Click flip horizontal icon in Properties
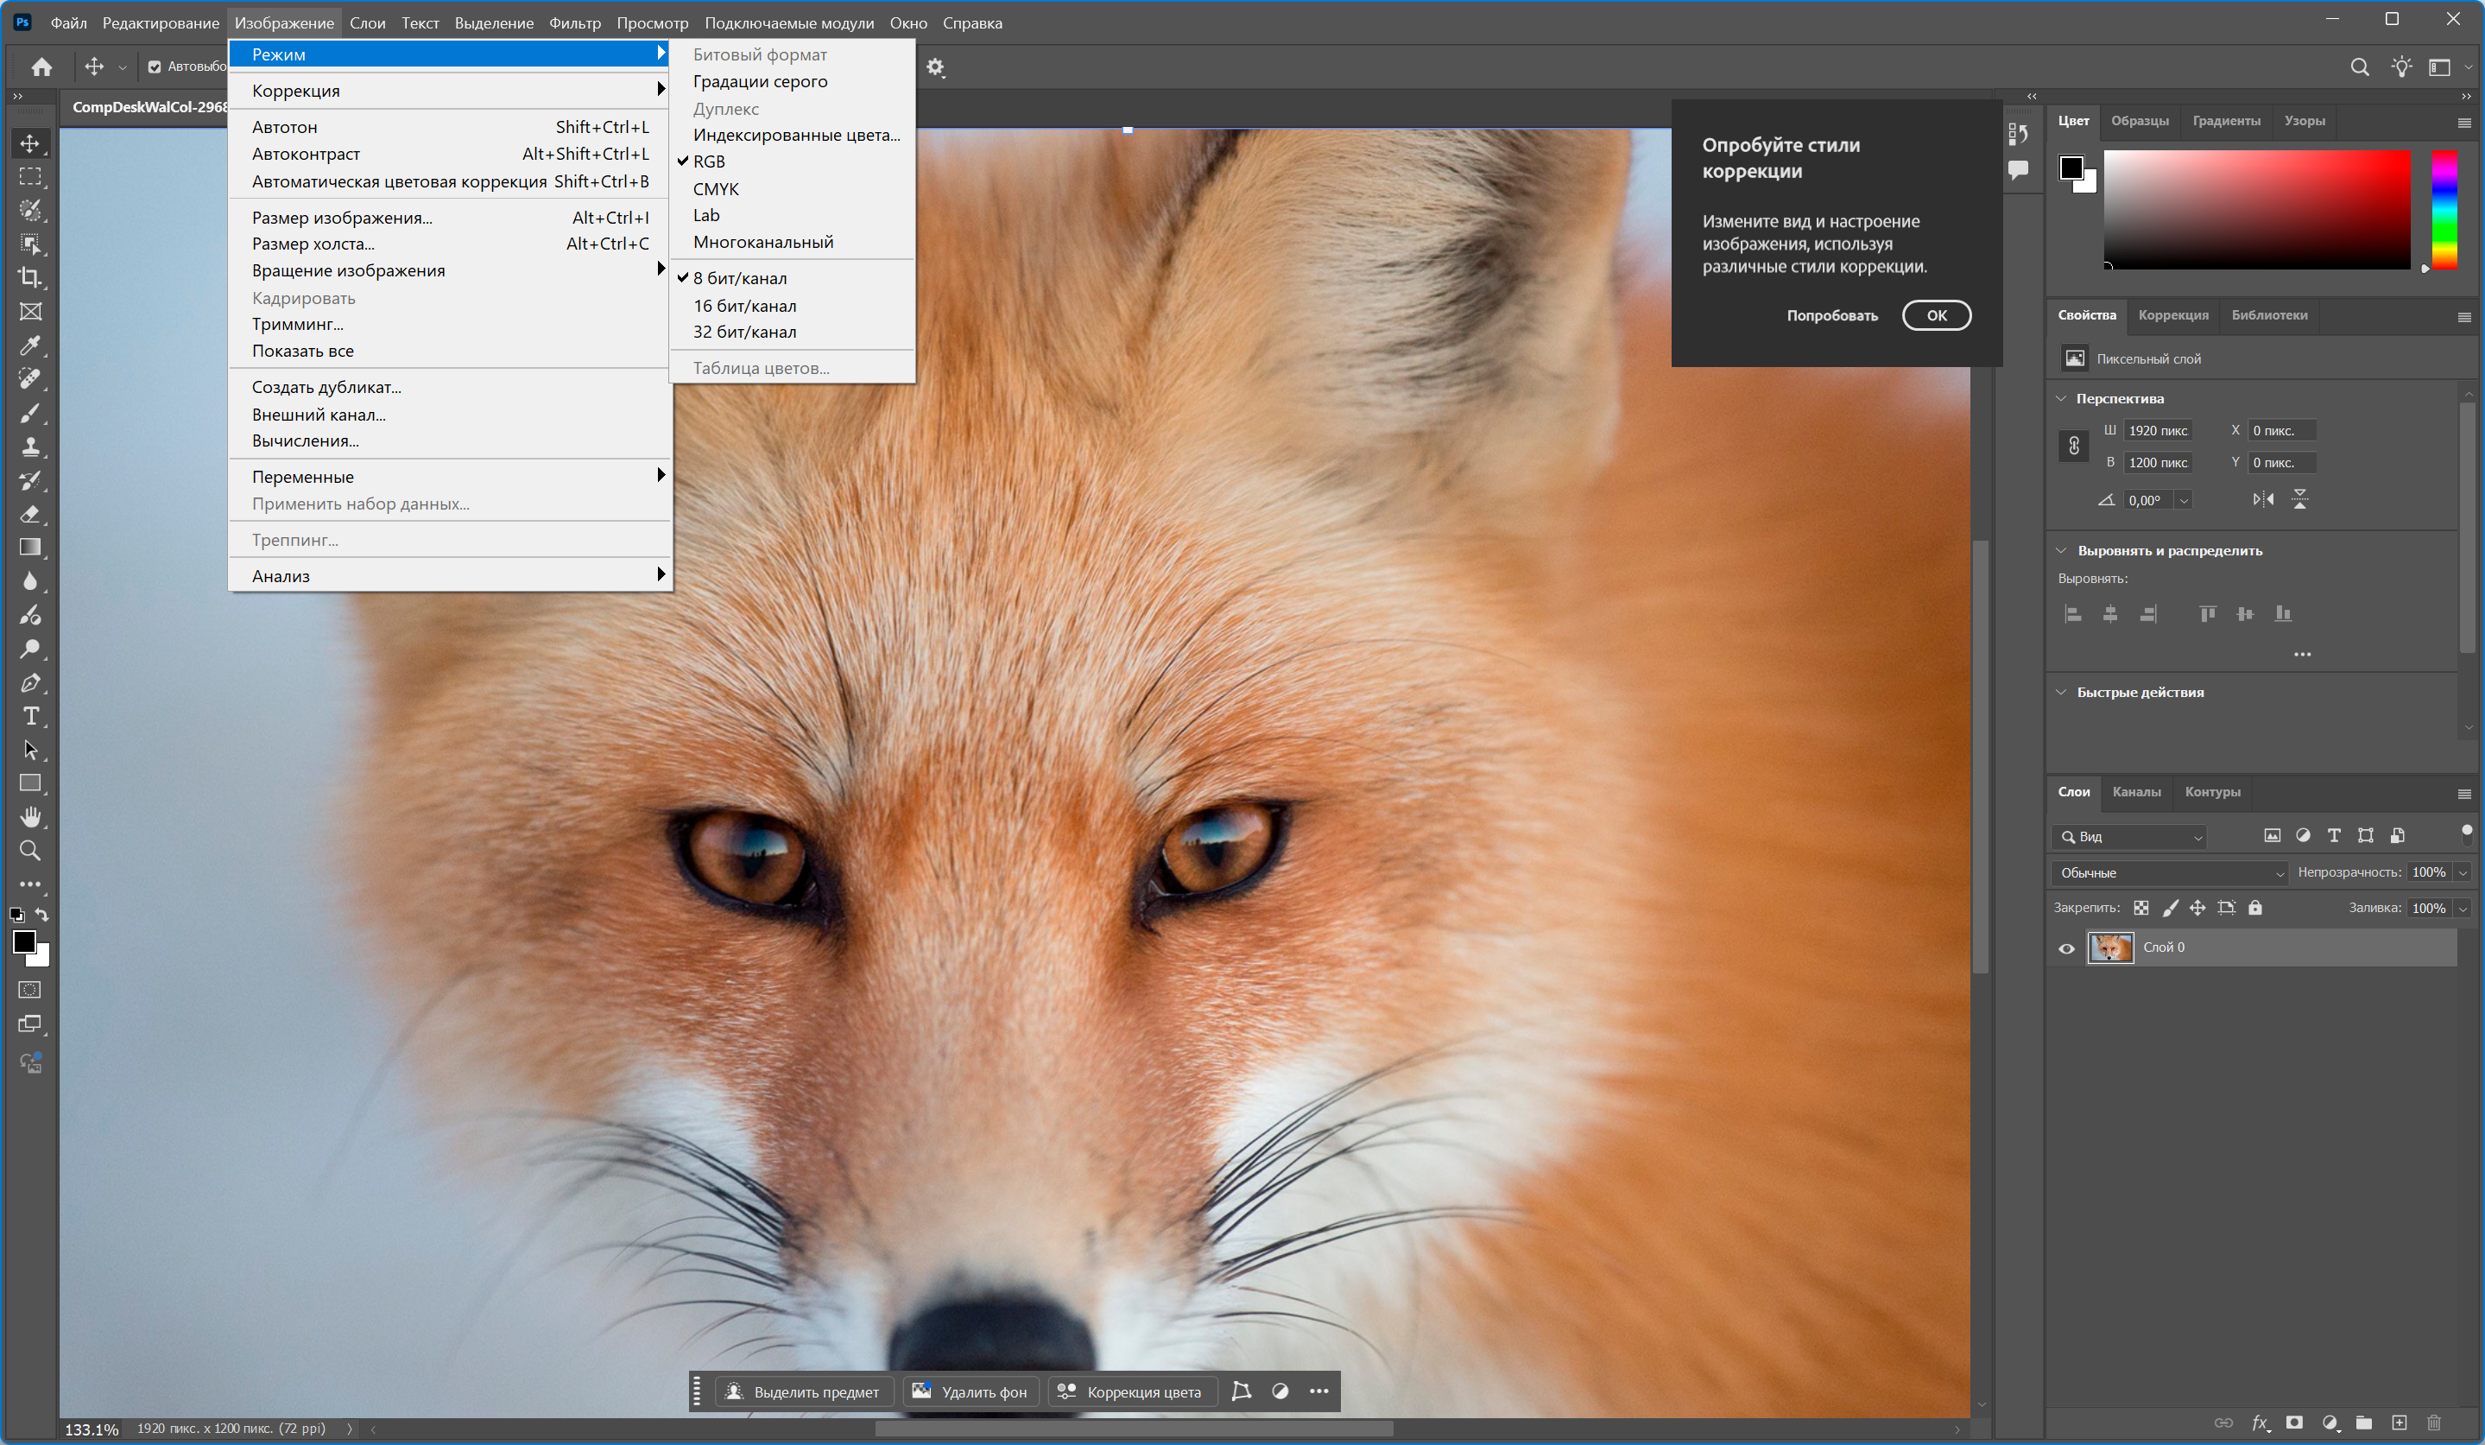The image size is (2485, 1445). click(2263, 500)
